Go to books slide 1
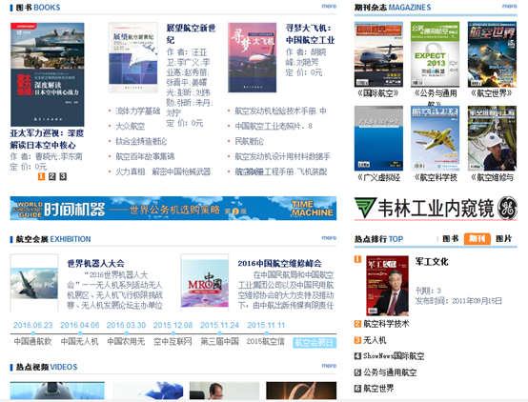The image size is (528, 402). click(x=41, y=176)
